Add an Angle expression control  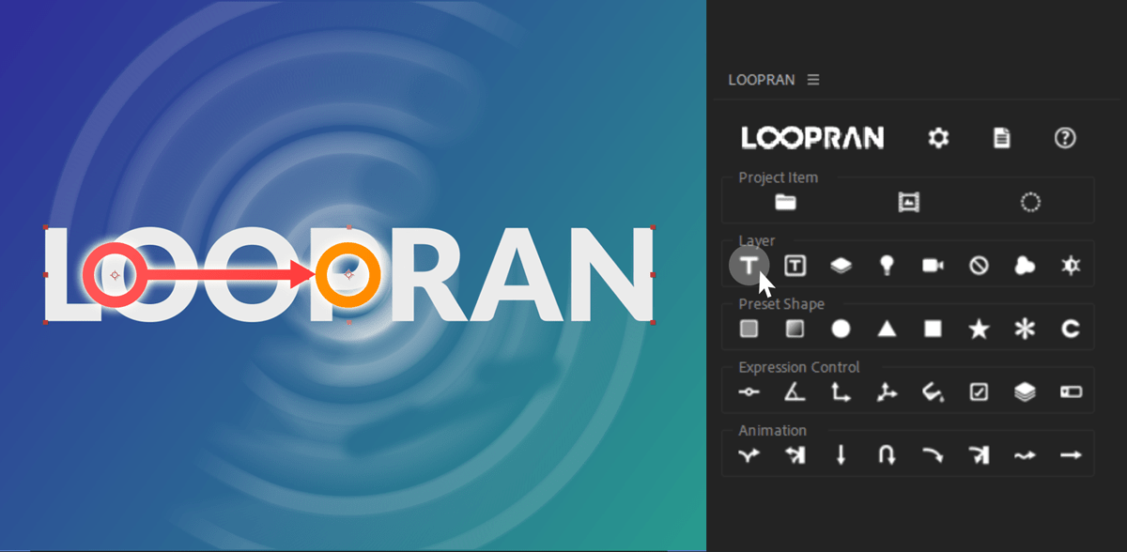(795, 391)
